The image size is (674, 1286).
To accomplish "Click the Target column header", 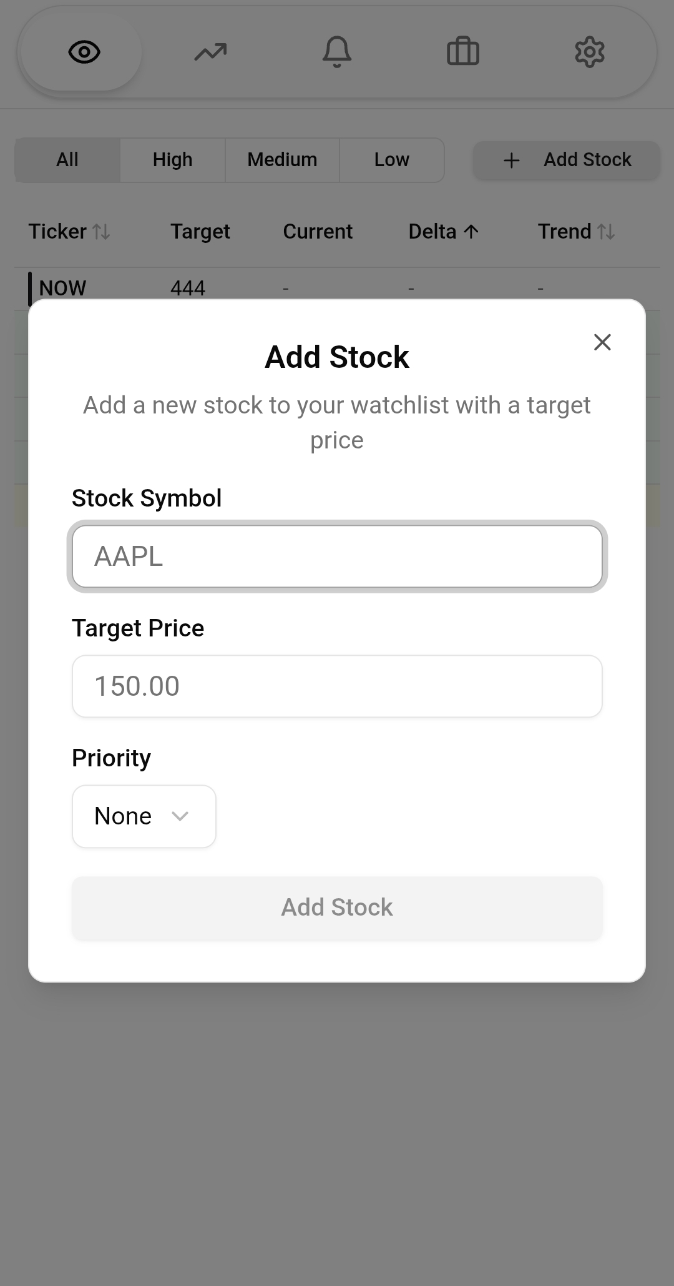I will [200, 232].
